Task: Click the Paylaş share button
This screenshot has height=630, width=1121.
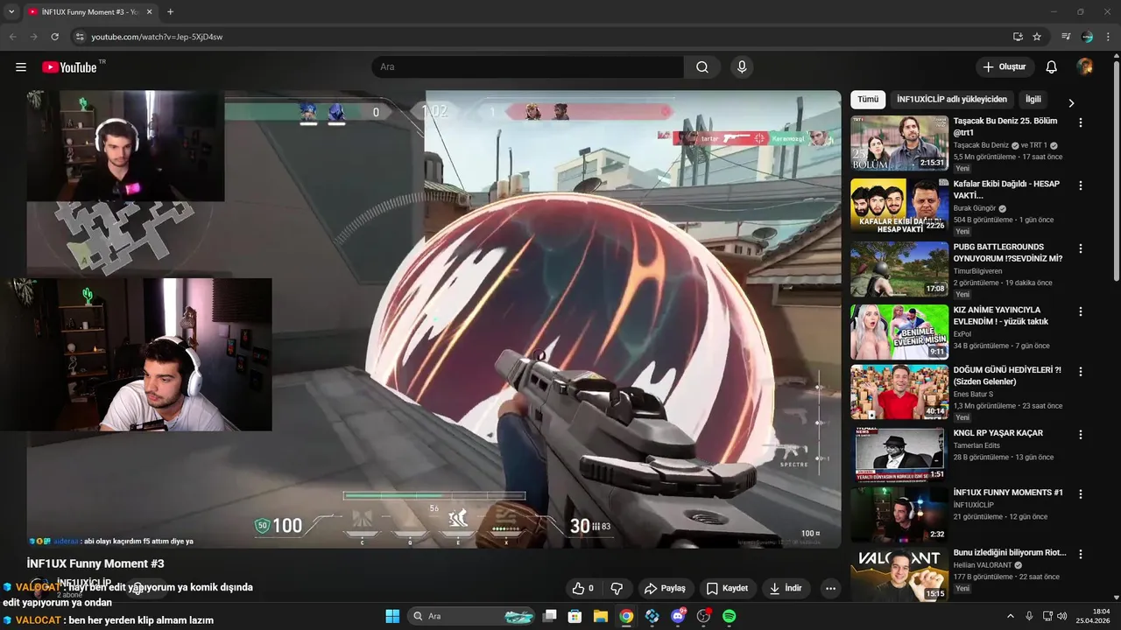Action: pos(665,588)
